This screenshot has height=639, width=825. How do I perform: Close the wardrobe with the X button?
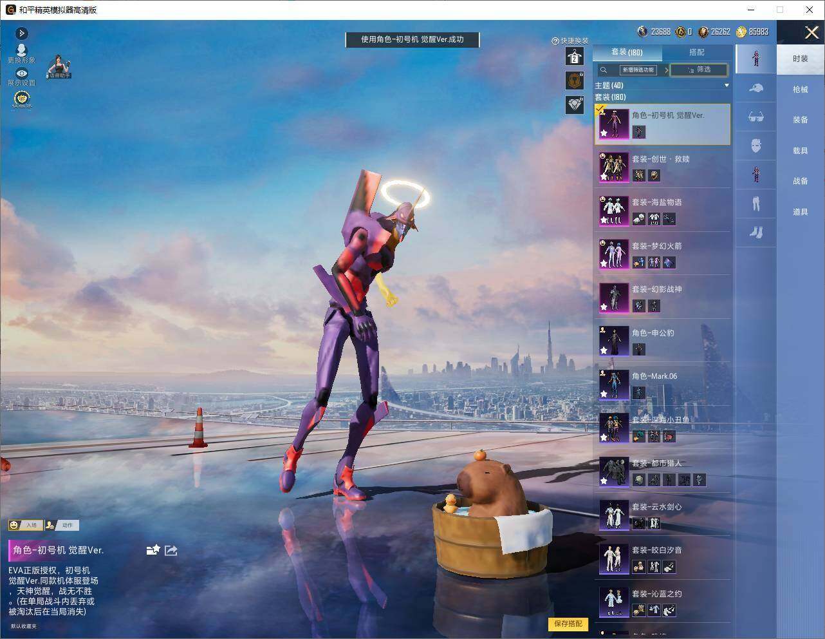pos(811,32)
